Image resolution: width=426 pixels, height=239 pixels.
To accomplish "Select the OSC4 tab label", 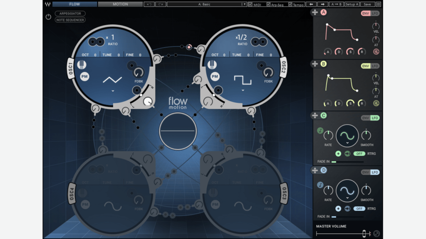I will point(72,194).
